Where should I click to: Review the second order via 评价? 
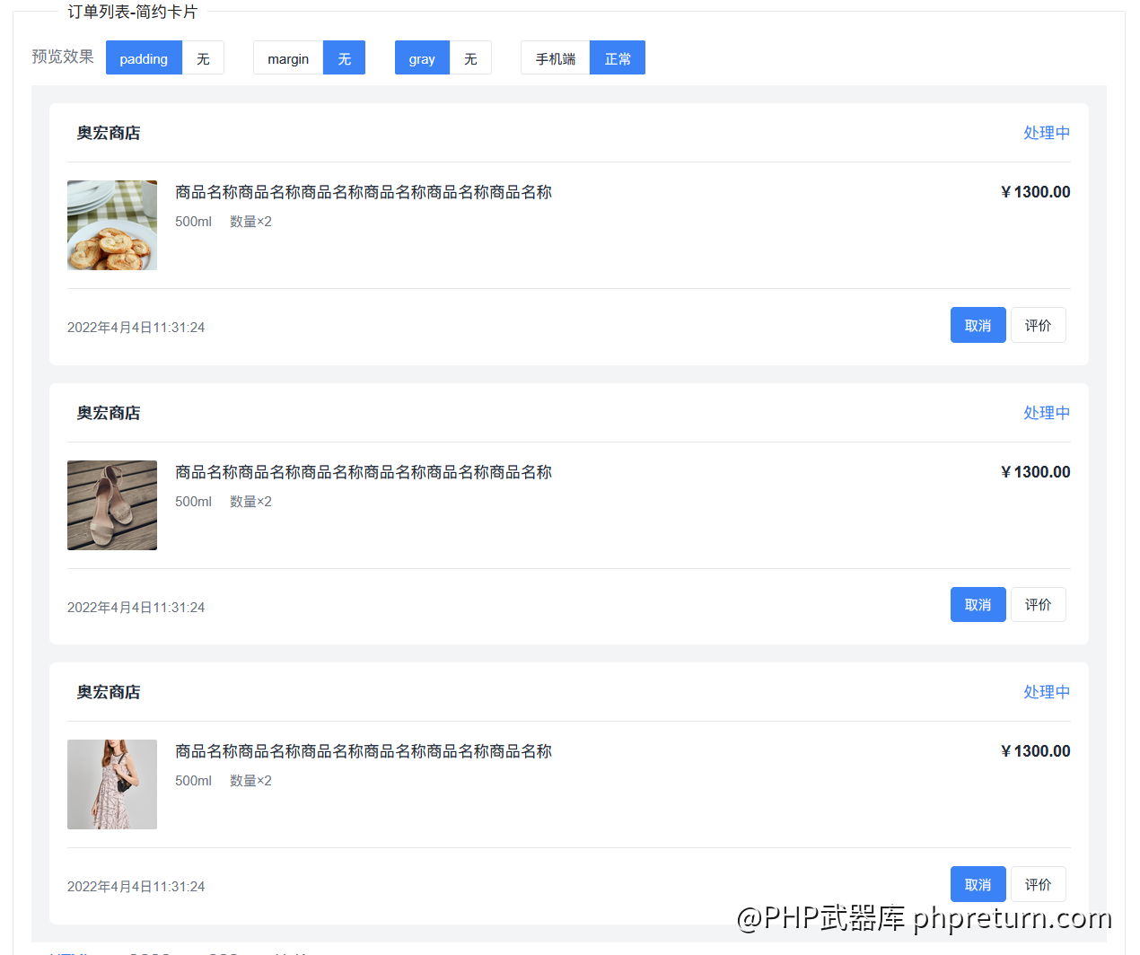click(1038, 605)
